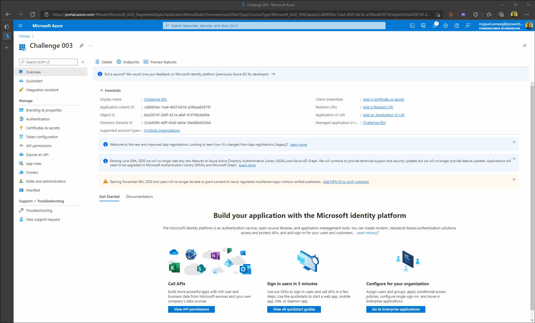The width and height of the screenshot is (535, 323).
Task: Dismiss the ADAL deprecation banner
Action: pos(514,159)
